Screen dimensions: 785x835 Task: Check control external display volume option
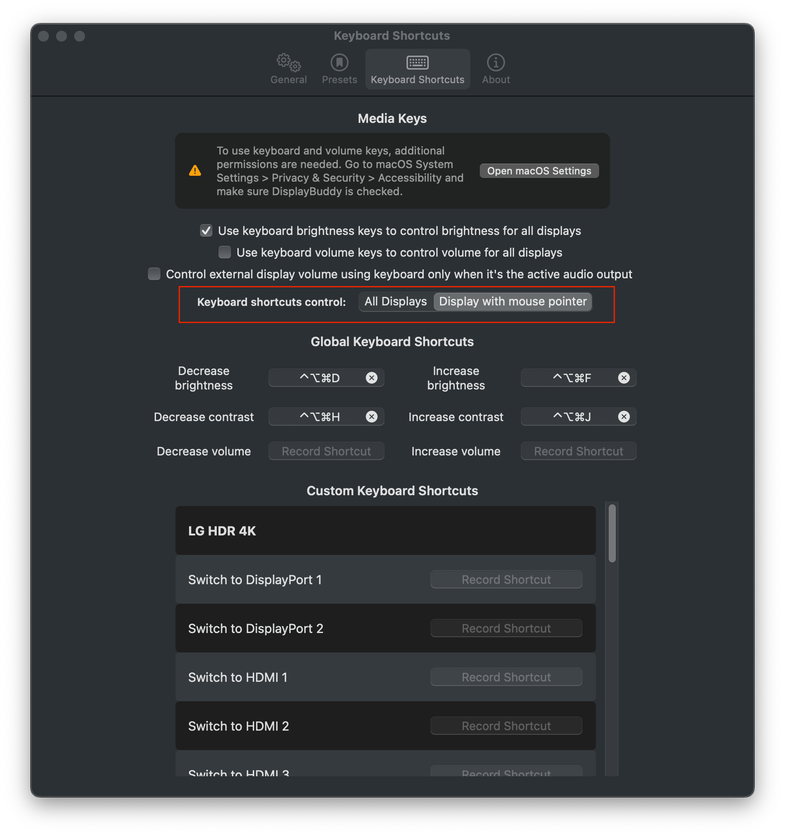click(154, 274)
